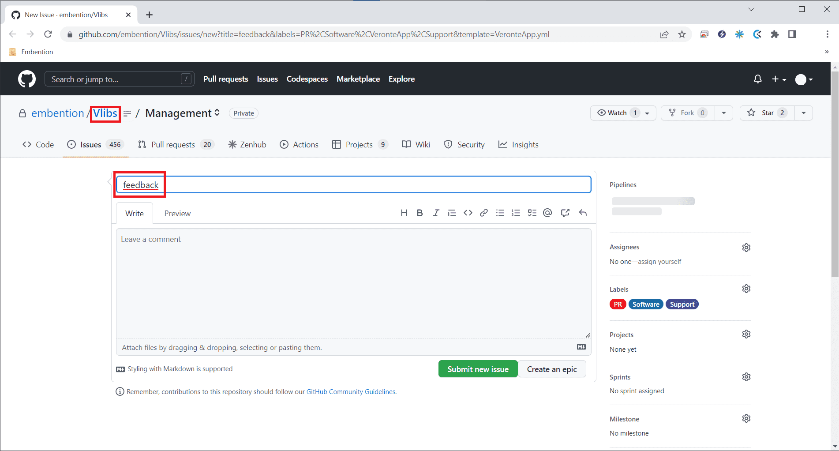The height and width of the screenshot is (451, 839).
Task: Open Projects gear settings
Action: 746,334
